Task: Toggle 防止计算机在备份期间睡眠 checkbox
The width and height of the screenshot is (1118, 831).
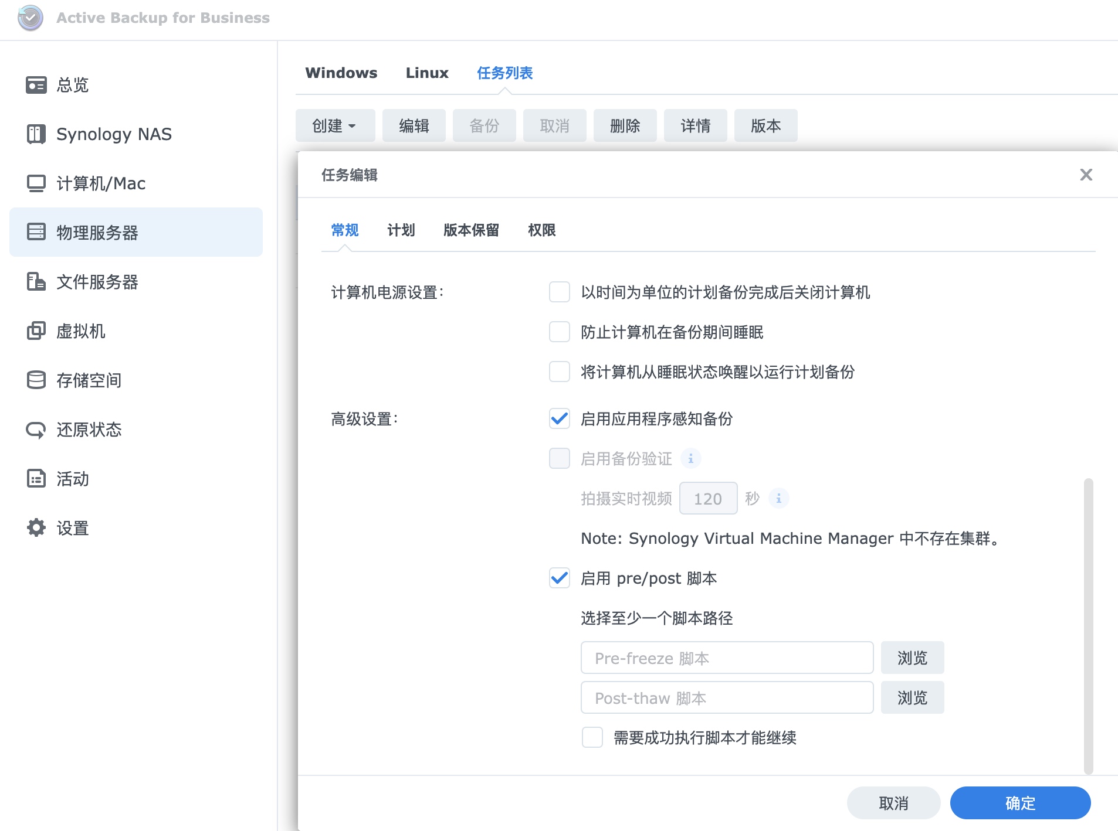Action: click(560, 332)
